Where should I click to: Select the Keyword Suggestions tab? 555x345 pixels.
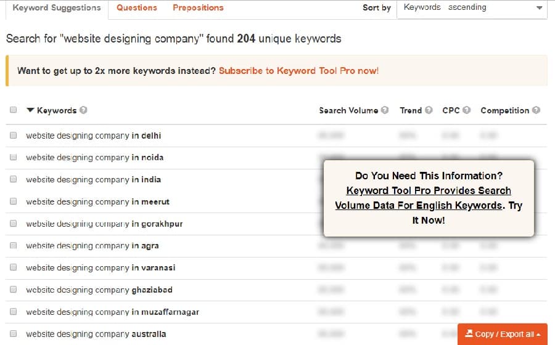(56, 8)
